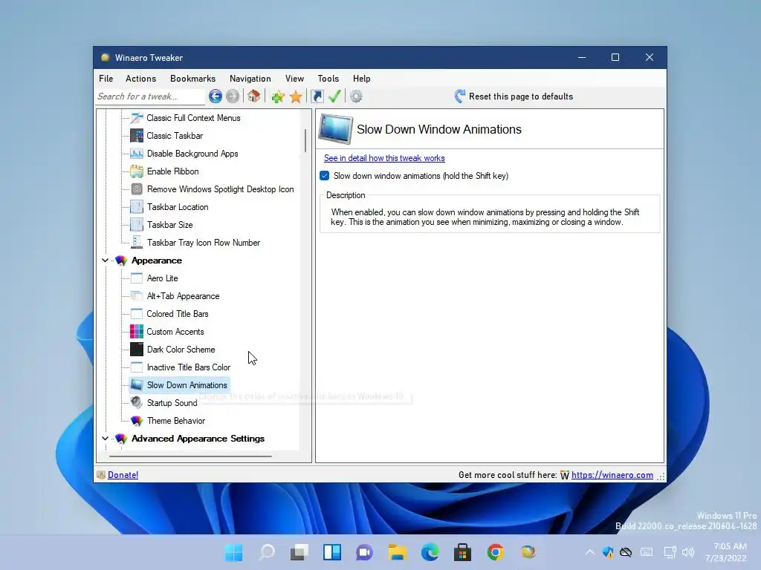Click the Classic Taskbar tree icon
This screenshot has height=570, width=761.
coord(137,136)
